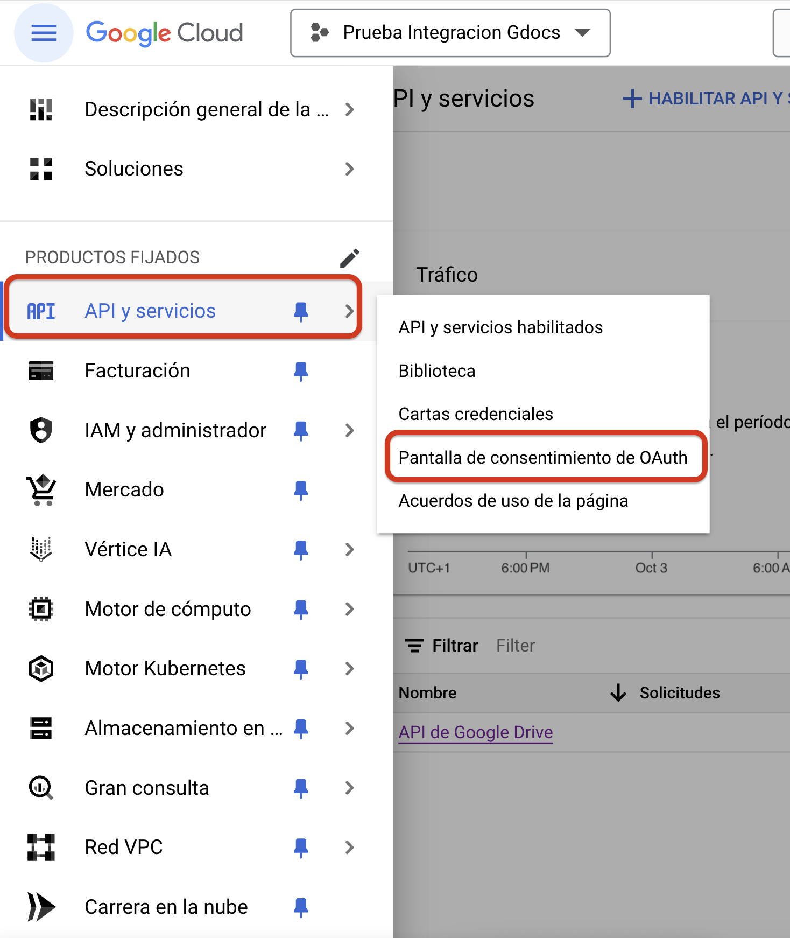Click the IAM y administrador shield icon

coord(41,430)
